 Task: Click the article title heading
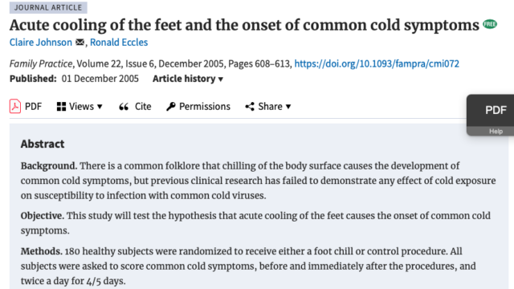tap(244, 25)
